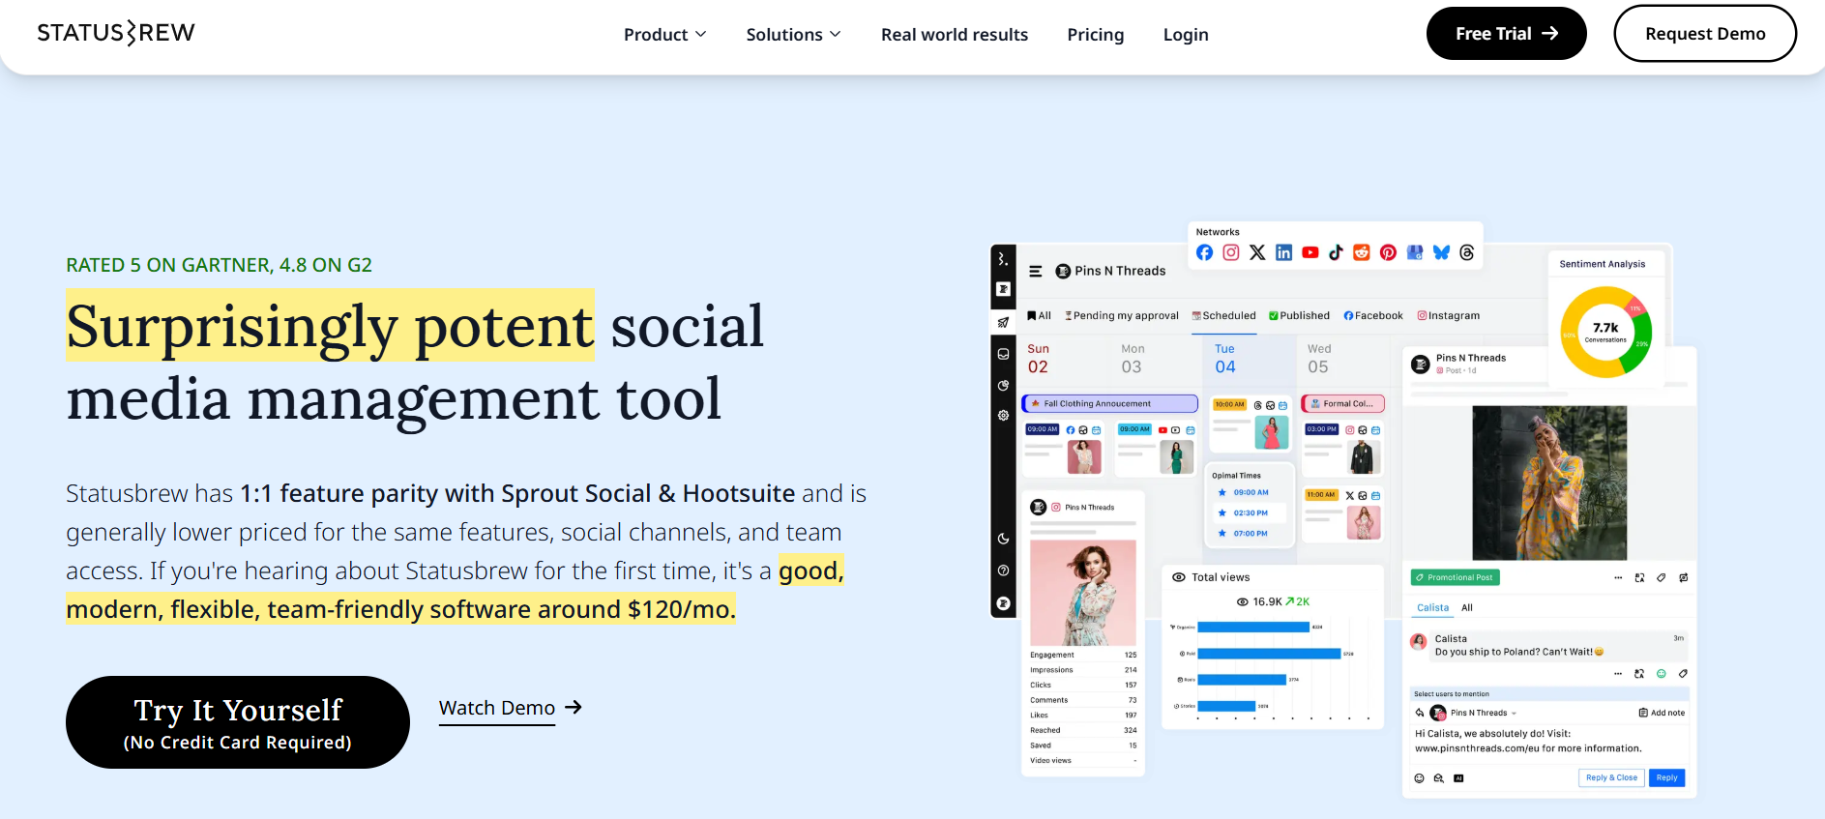This screenshot has width=1825, height=819.
Task: Click the emoji picker icon in reply box
Action: tap(1420, 778)
